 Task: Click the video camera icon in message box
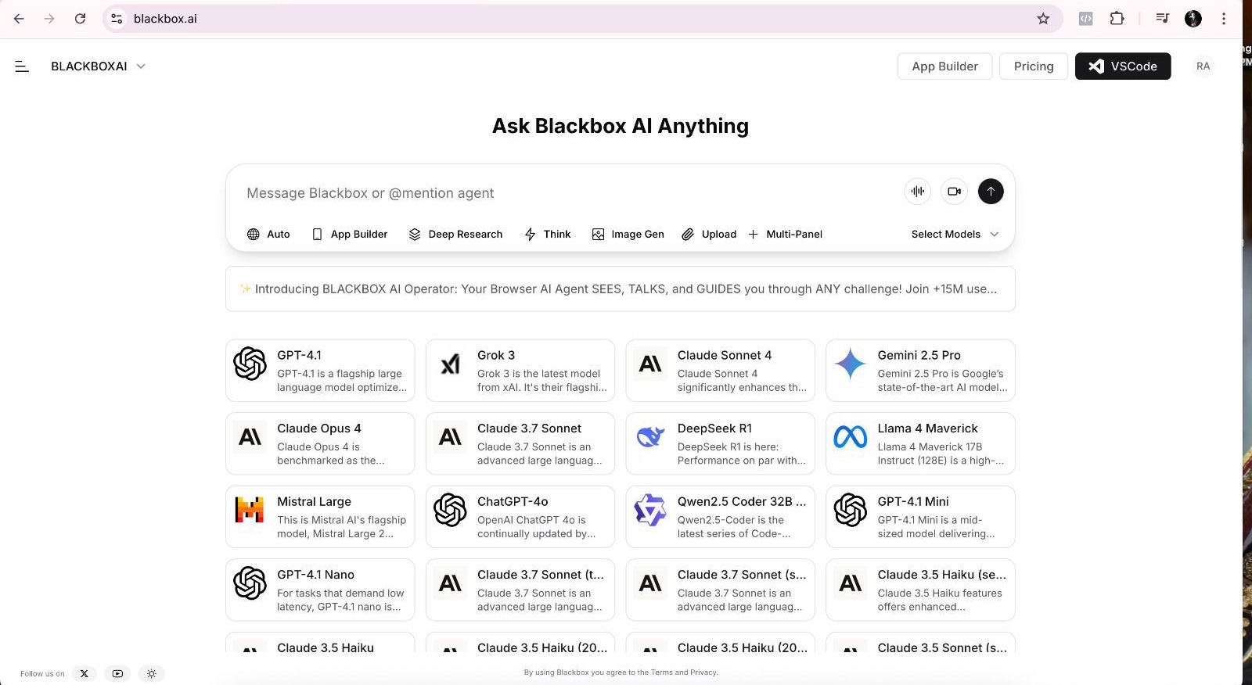(x=954, y=192)
